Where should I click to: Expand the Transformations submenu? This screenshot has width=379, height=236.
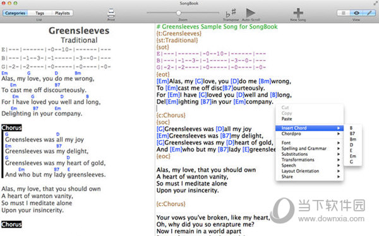(x=310, y=160)
